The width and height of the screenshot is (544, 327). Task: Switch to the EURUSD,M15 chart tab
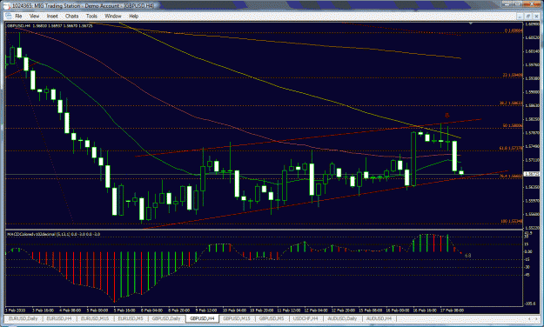pos(95,318)
